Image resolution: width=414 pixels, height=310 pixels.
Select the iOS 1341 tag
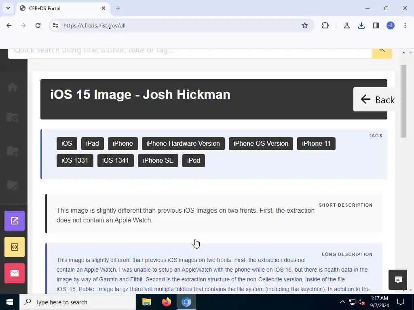pos(116,161)
